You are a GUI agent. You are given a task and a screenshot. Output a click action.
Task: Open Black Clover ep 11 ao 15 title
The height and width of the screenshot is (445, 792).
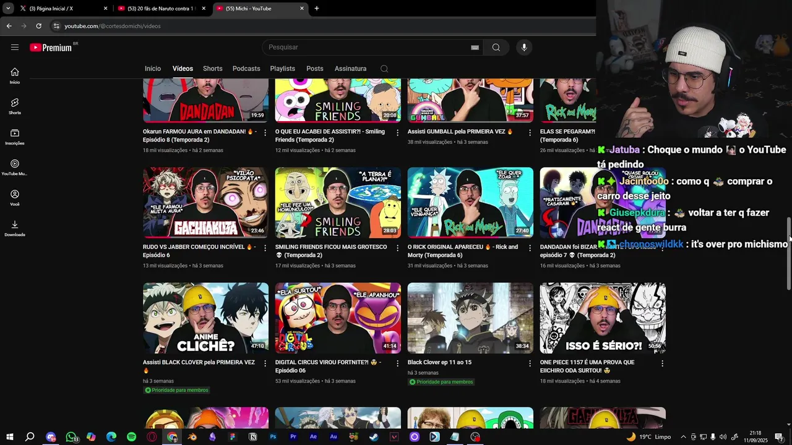coord(439,362)
